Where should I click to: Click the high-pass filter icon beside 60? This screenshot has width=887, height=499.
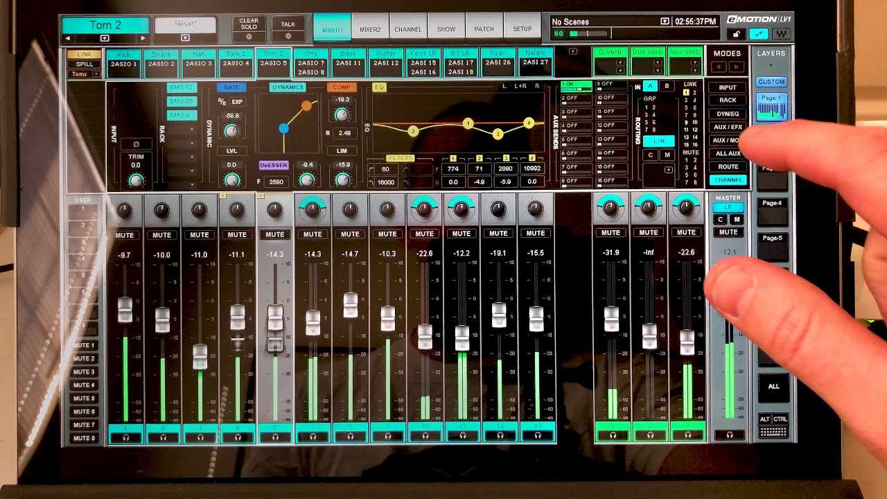point(371,169)
